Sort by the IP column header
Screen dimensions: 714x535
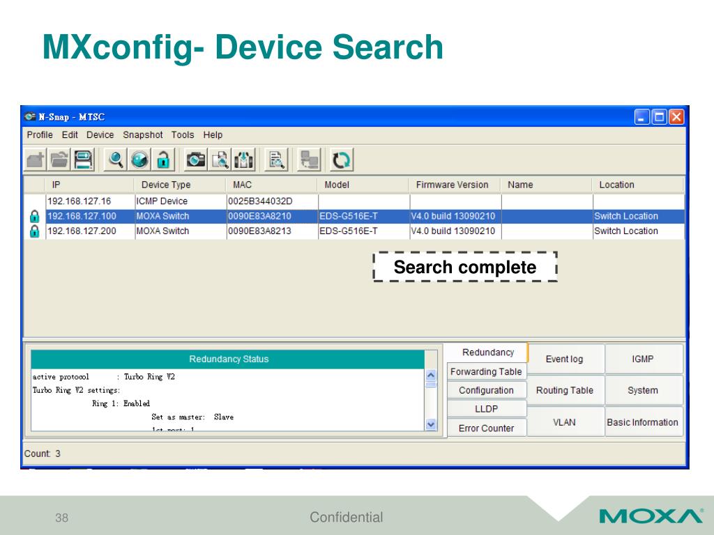(x=89, y=185)
